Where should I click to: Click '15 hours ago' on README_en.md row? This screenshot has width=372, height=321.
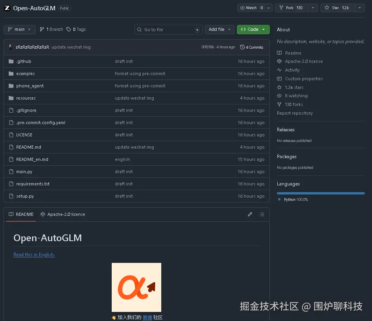pos(251,159)
